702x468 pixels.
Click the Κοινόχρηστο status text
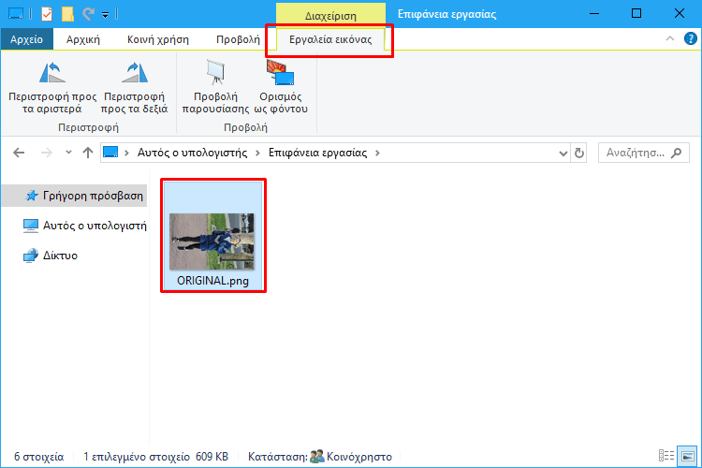pyautogui.click(x=359, y=457)
